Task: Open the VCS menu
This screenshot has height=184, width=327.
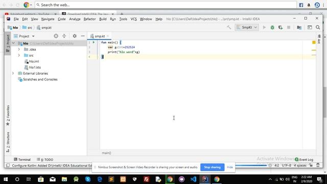Action: click(x=133, y=19)
